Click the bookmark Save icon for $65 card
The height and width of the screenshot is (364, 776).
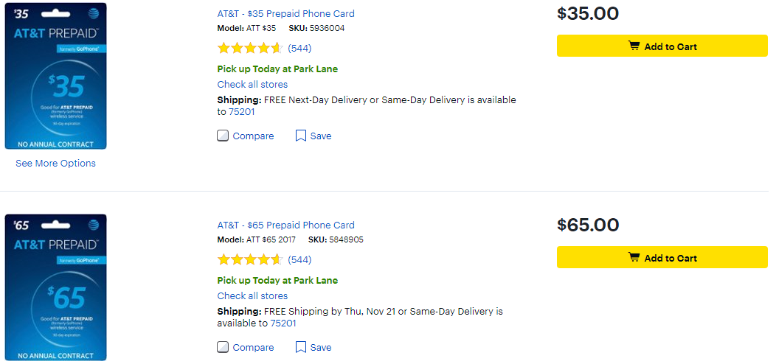click(x=300, y=348)
